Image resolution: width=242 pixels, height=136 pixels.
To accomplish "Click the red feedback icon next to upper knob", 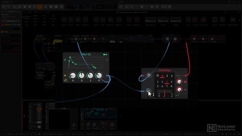I will tap(185, 82).
